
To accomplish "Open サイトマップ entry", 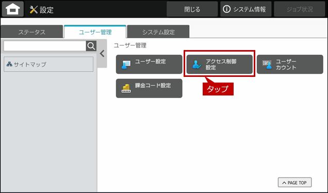I will coord(48,65).
